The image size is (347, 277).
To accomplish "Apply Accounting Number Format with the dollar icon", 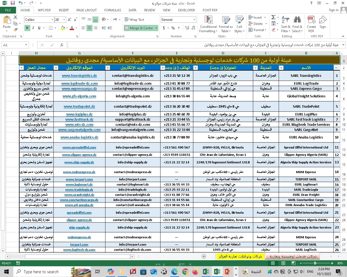I will (x=164, y=28).
